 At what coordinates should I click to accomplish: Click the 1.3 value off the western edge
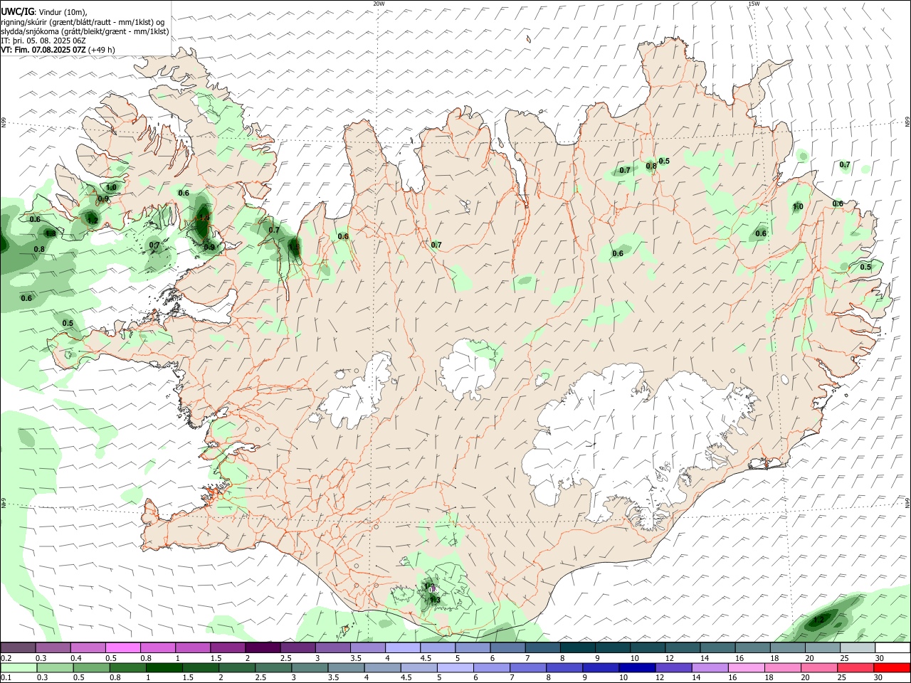coord(51,233)
